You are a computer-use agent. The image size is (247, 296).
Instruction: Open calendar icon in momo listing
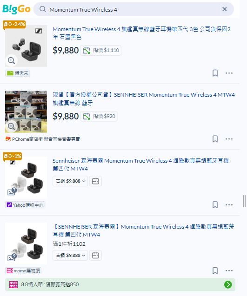tap(95, 256)
